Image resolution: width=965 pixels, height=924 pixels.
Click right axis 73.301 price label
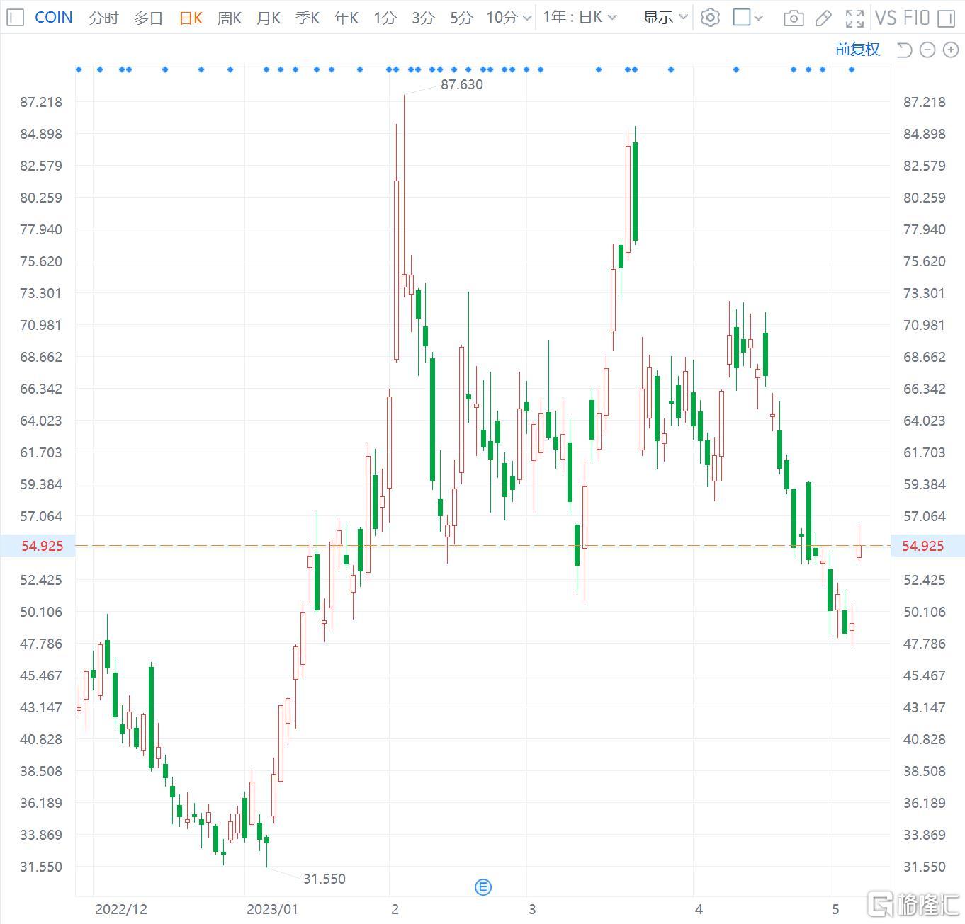coord(924,293)
